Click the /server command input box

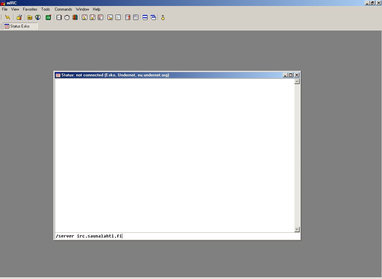click(177, 236)
